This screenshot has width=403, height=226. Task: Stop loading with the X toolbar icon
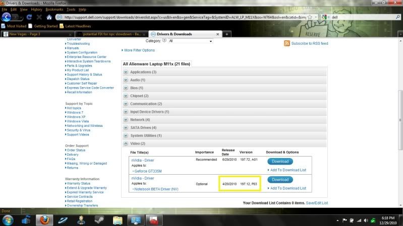tap(39, 17)
